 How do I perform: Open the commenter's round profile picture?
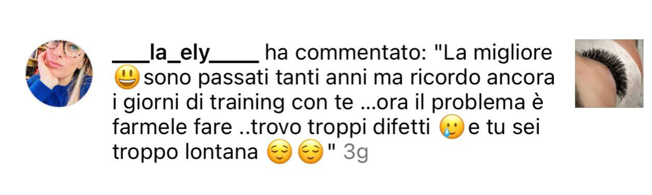coord(59,73)
